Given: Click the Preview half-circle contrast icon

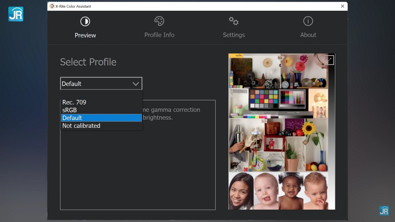Looking at the screenshot, I should pos(85,21).
